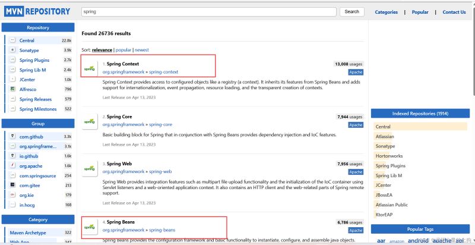The image size is (475, 245).
Task: Click the MVN Repository logo
Action: 37,12
